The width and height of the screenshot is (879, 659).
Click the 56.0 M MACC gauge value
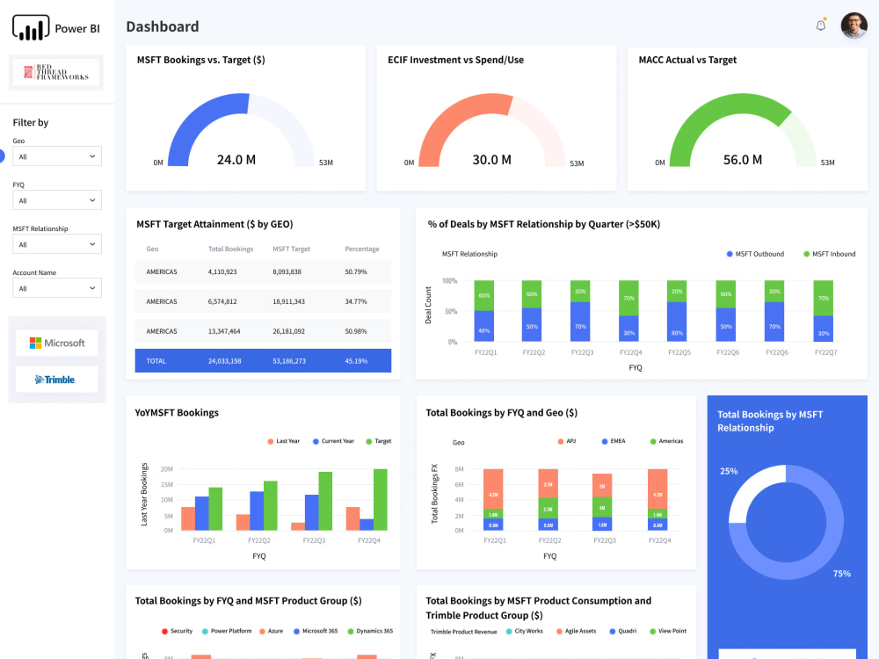pyautogui.click(x=742, y=160)
